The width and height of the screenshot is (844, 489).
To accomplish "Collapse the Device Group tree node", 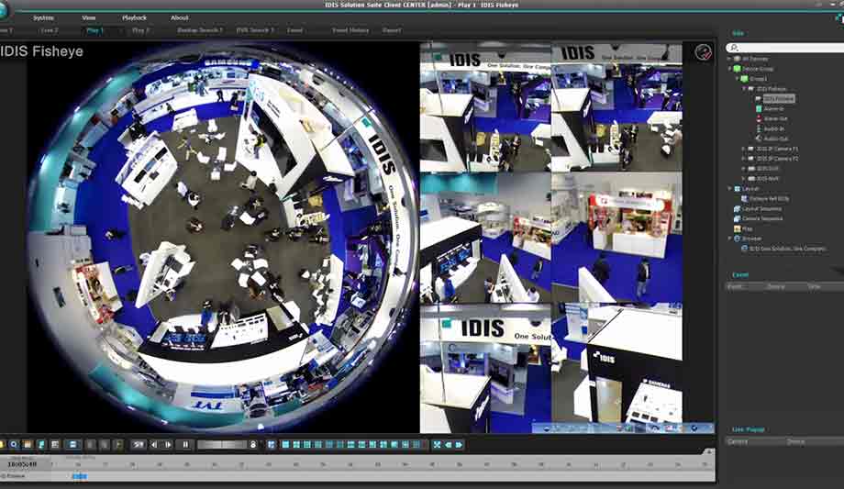I will point(730,69).
